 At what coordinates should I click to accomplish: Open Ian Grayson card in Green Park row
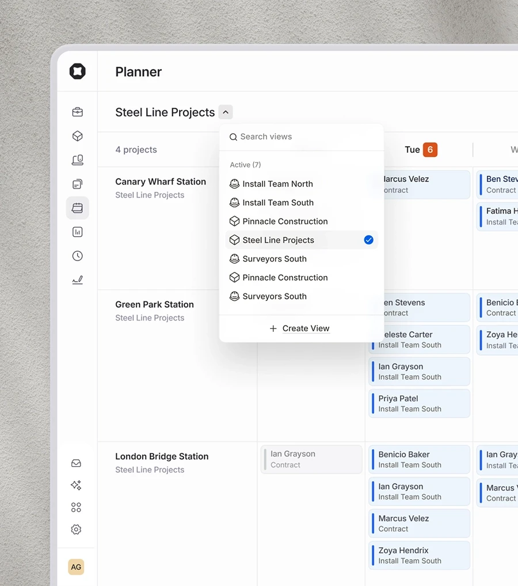(x=420, y=372)
